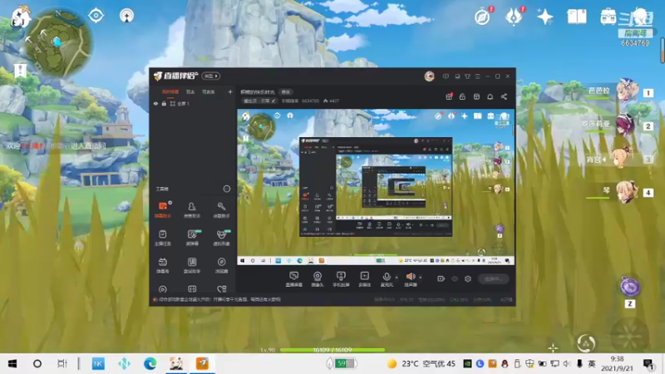Click the gift box icon with red badge

[x=449, y=96]
